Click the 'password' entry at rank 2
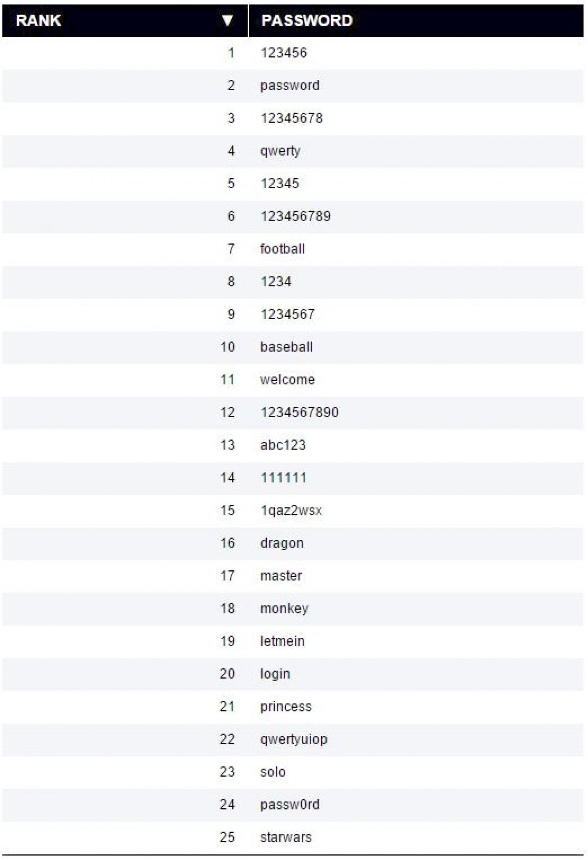Viewport: 588px width, 860px height. coord(290,85)
